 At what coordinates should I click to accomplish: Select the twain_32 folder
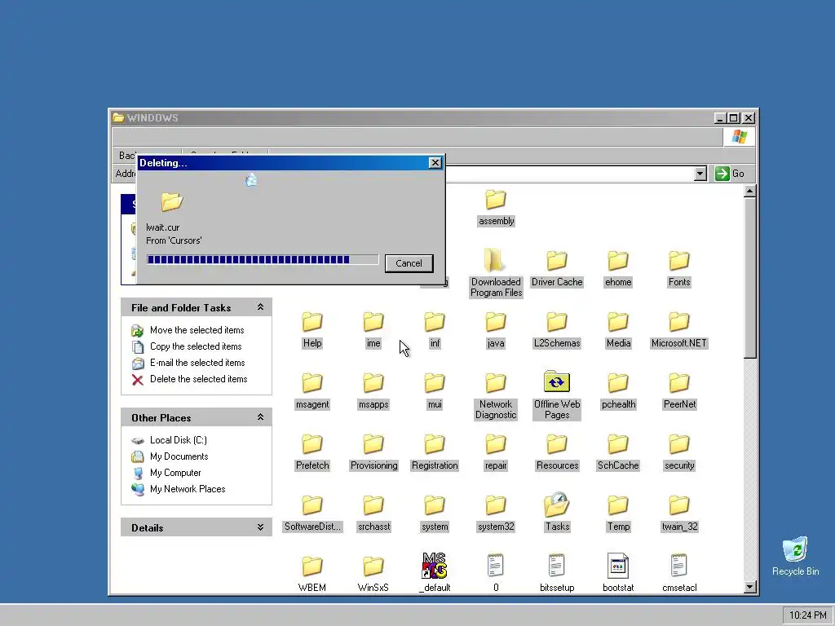click(x=679, y=514)
